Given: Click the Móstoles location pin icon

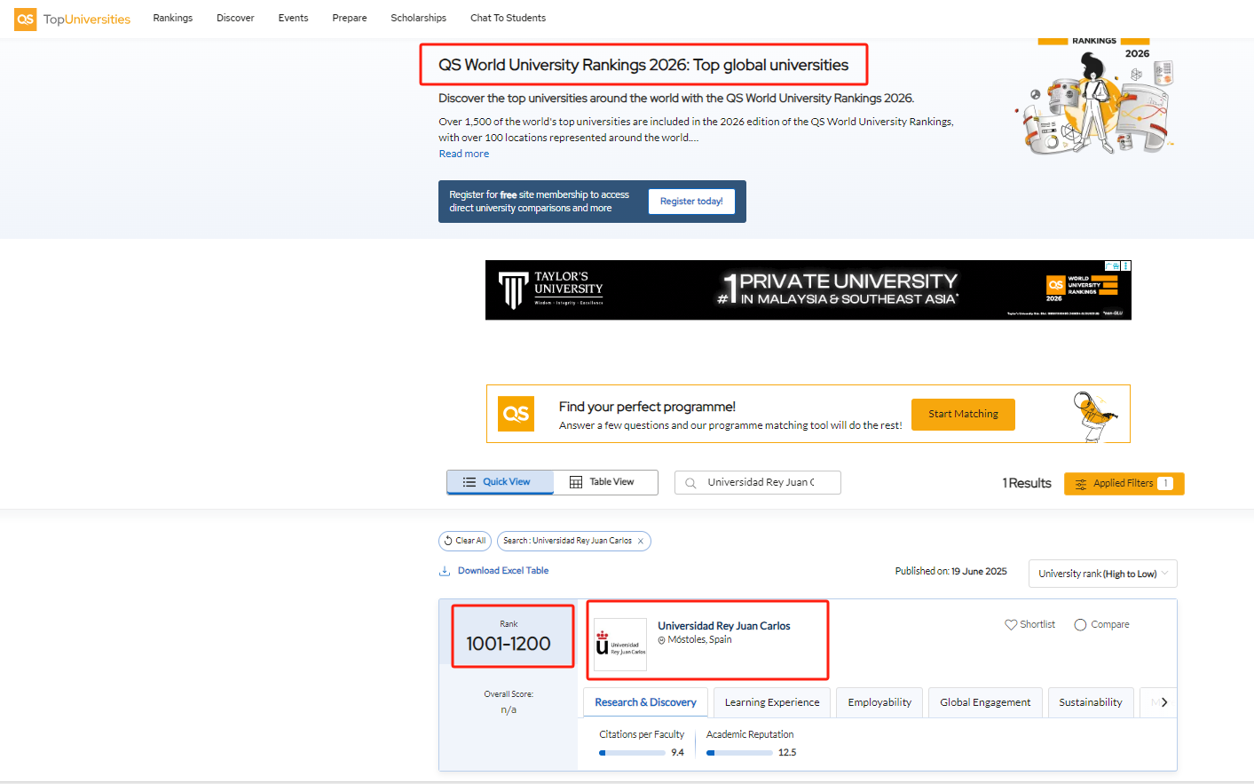Looking at the screenshot, I should pos(661,640).
